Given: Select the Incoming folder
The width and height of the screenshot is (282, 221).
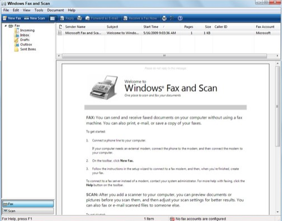Looking at the screenshot, I should [27, 30].
